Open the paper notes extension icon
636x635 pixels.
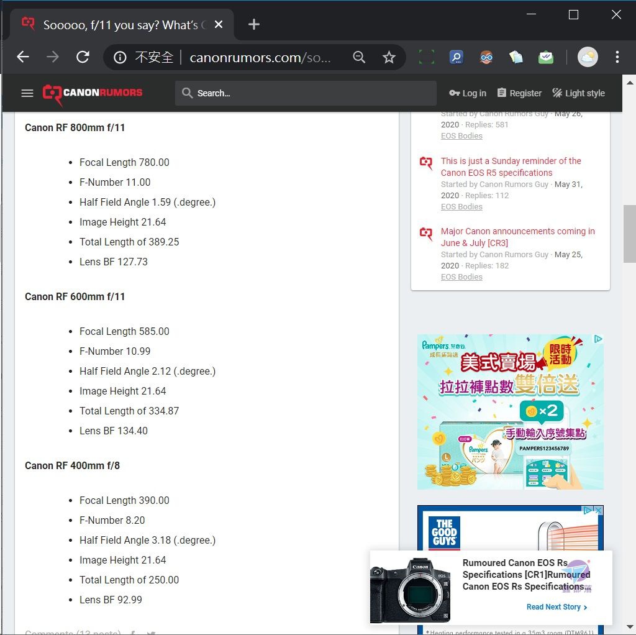click(x=516, y=57)
